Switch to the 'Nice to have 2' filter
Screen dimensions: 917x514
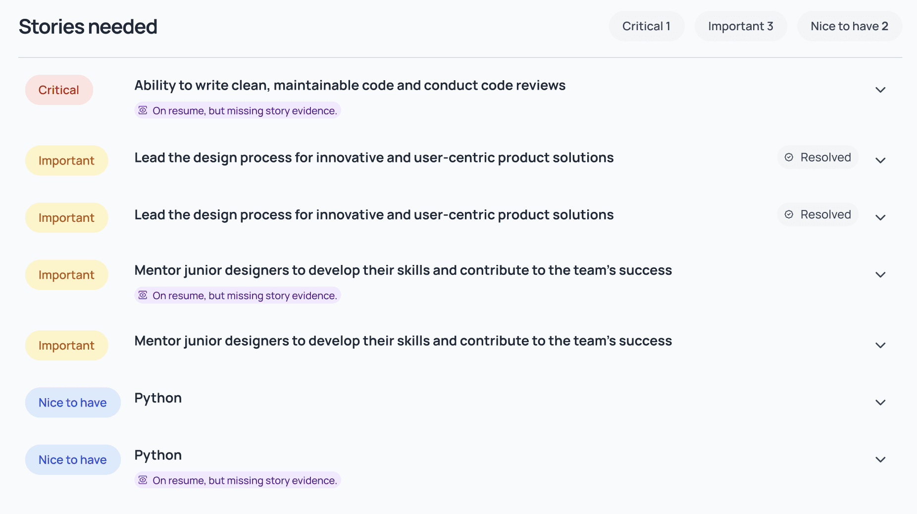[x=849, y=26]
